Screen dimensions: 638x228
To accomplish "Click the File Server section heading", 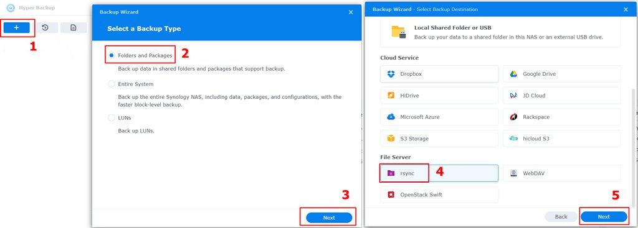I will click(x=396, y=157).
